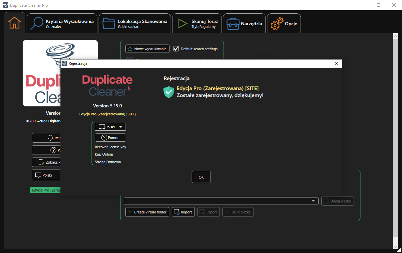This screenshot has width=402, height=253.
Task: Click the Dodaj ścieżkę button
Action: (337, 201)
